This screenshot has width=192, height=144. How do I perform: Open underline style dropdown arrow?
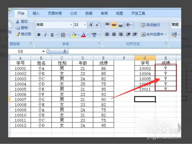pyautogui.click(x=57, y=35)
